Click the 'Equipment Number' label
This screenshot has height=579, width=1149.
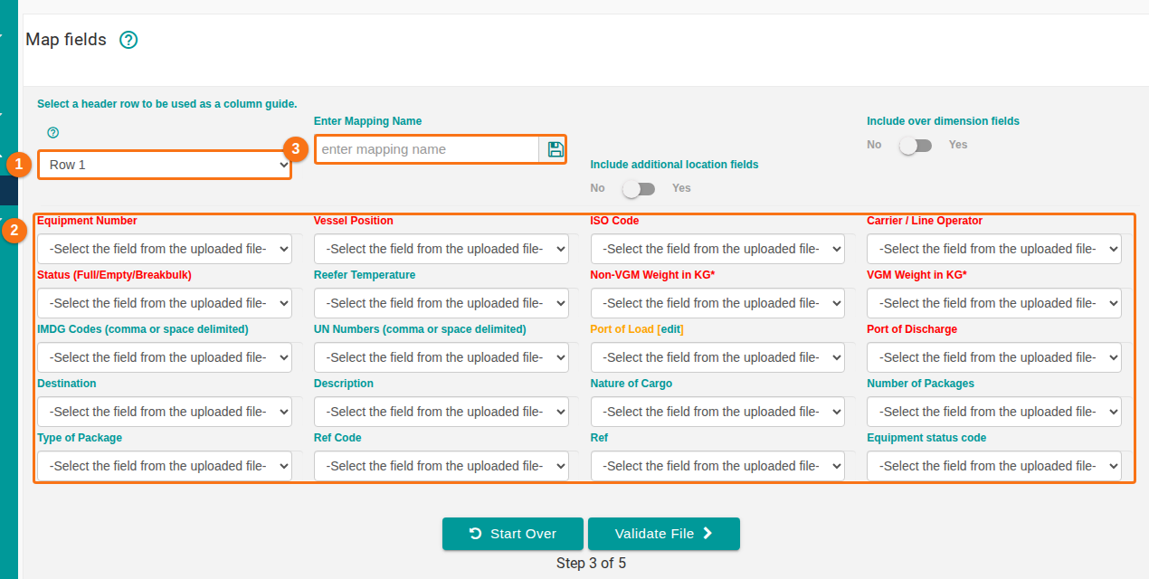(x=87, y=221)
